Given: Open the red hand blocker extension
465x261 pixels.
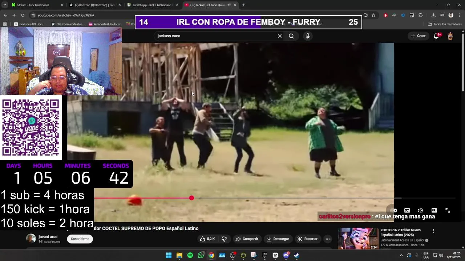Looking at the screenshot, I should point(385,15).
